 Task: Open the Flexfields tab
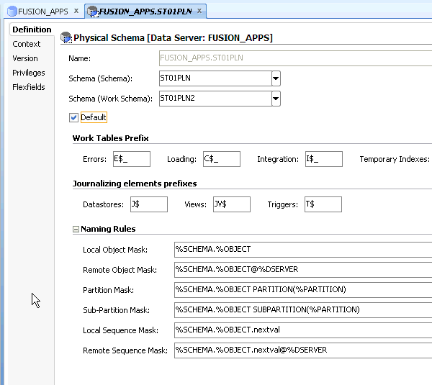(x=29, y=87)
